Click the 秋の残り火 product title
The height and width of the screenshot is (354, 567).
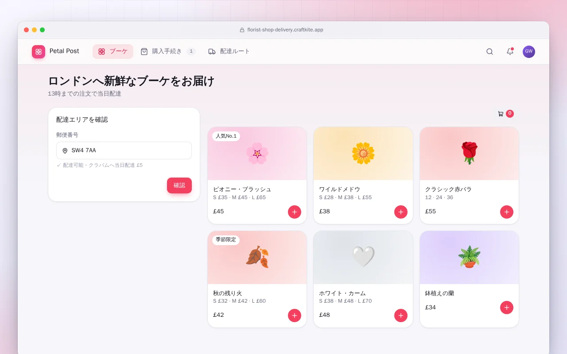[x=228, y=293]
